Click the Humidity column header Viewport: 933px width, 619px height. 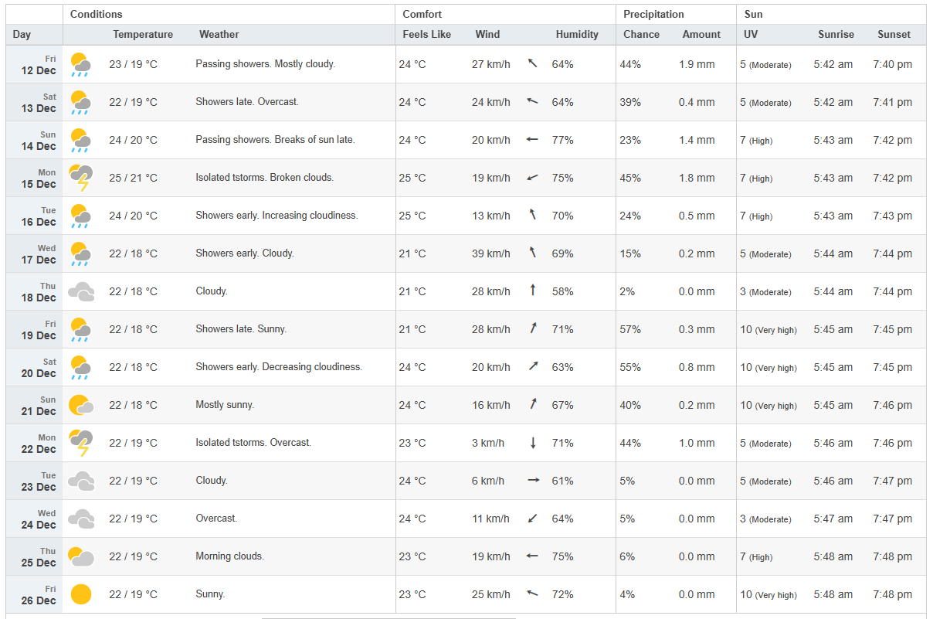click(x=577, y=35)
